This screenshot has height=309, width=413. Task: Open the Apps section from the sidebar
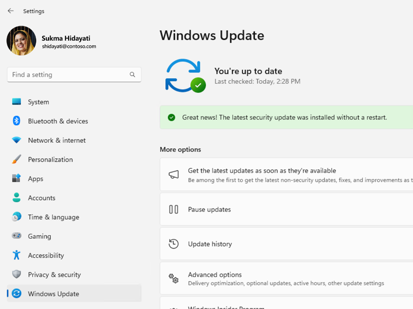pyautogui.click(x=35, y=179)
